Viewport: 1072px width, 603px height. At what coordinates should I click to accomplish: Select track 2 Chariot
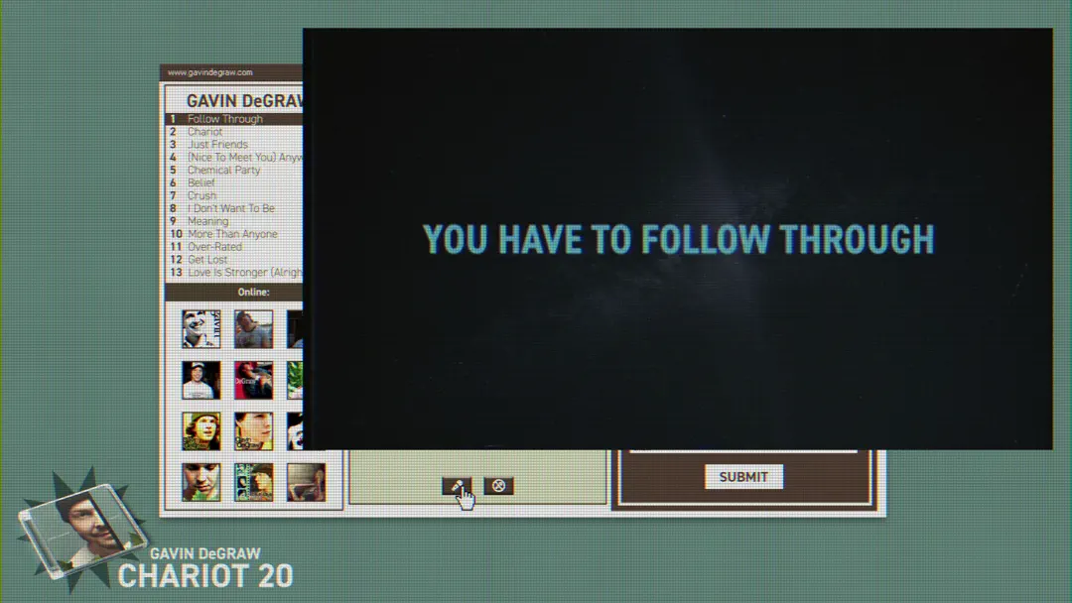pyautogui.click(x=234, y=132)
